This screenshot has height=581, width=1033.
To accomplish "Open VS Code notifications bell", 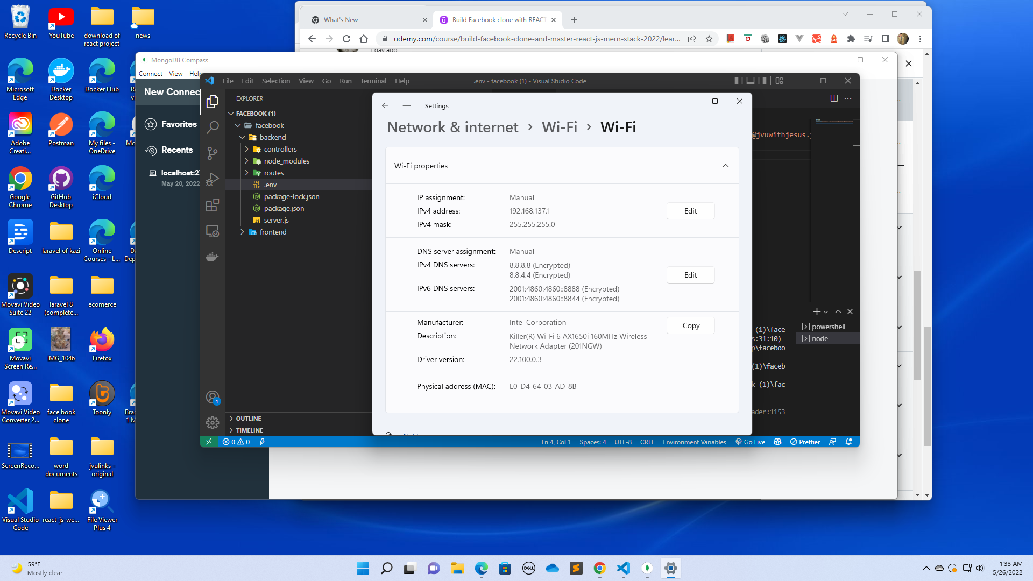I will point(849,442).
